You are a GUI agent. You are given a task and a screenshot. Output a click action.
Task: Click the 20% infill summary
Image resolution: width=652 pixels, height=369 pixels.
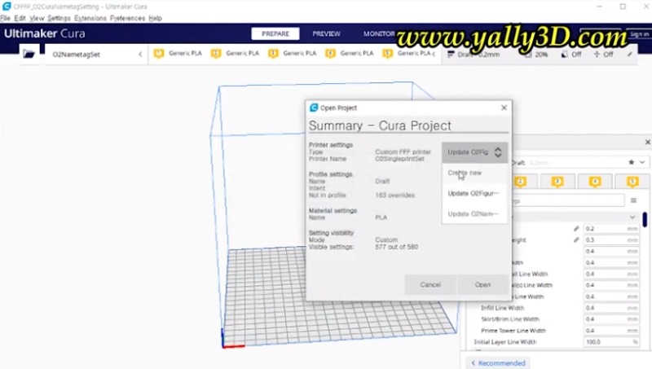(x=536, y=55)
